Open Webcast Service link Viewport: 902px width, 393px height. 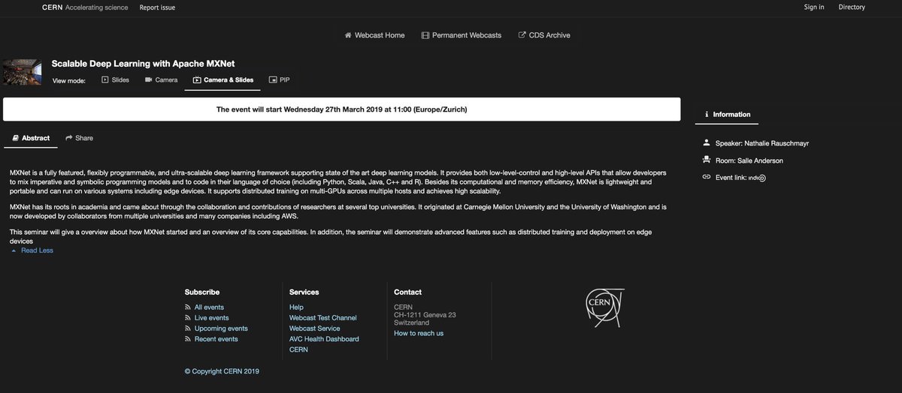(x=315, y=328)
